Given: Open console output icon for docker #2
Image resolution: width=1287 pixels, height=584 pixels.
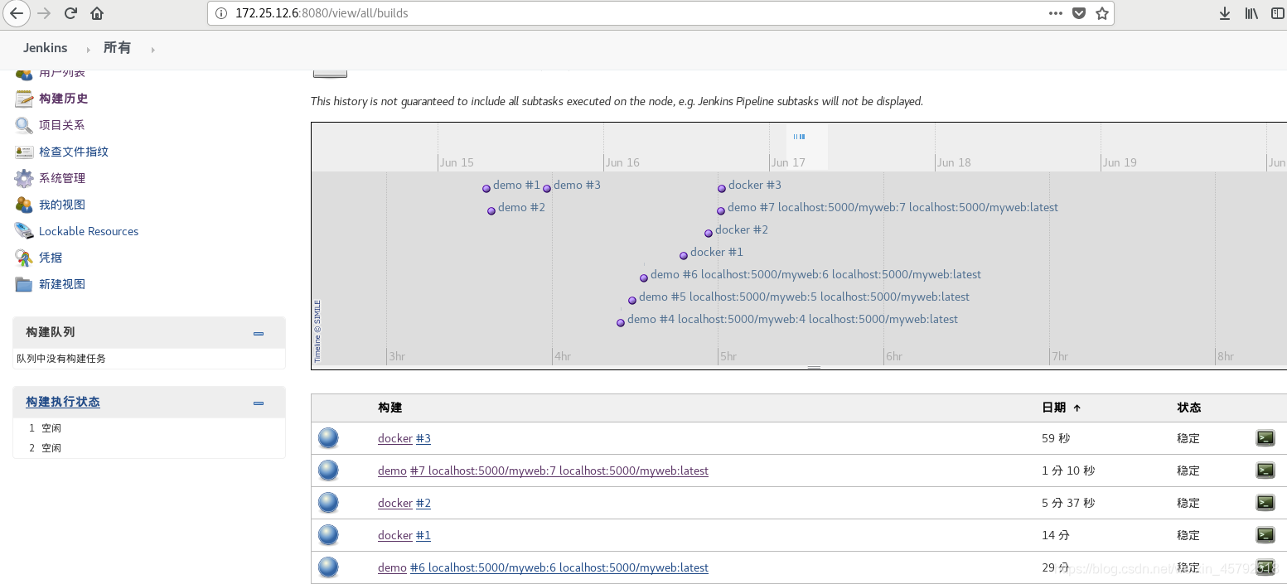Looking at the screenshot, I should tap(1265, 502).
